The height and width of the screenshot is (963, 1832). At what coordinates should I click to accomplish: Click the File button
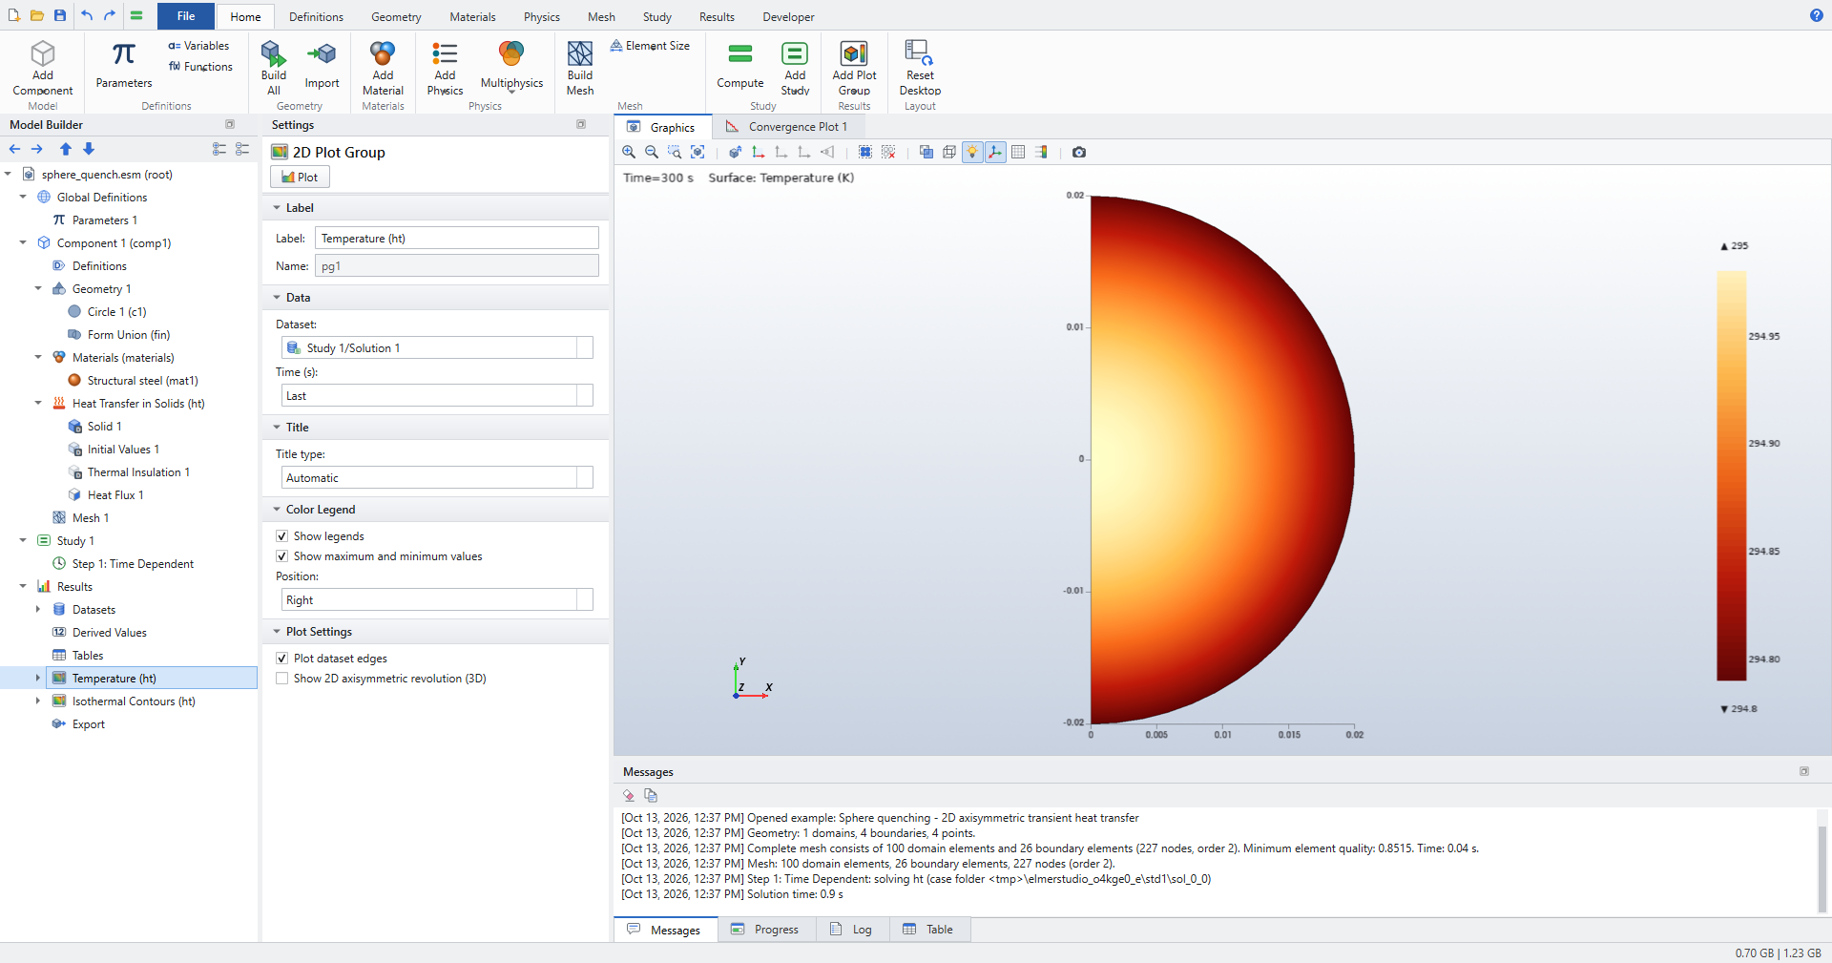click(x=186, y=16)
